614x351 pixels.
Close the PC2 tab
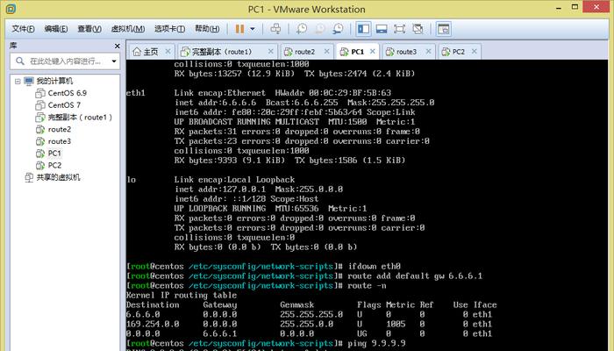[x=475, y=51]
